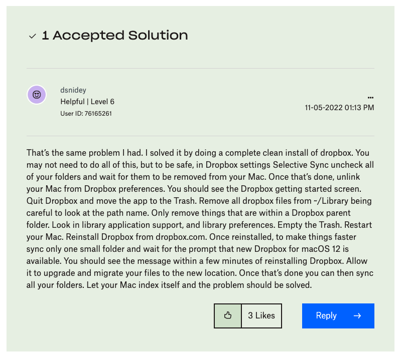The height and width of the screenshot is (358, 401).
Task: Click the 1 Accepted Solution heading
Action: pos(115,36)
